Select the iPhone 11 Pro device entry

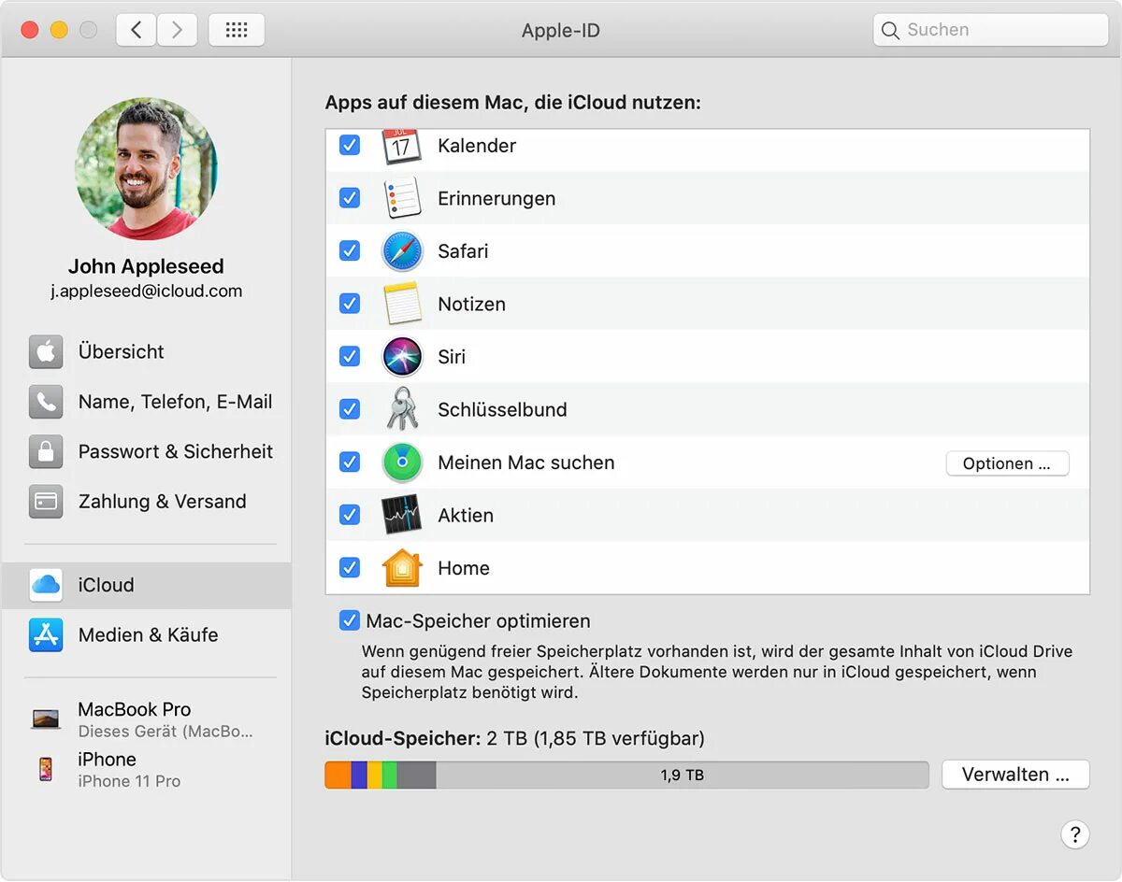click(147, 770)
